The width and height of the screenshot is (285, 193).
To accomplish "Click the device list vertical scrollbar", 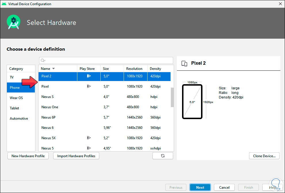I will pyautogui.click(x=172, y=97).
